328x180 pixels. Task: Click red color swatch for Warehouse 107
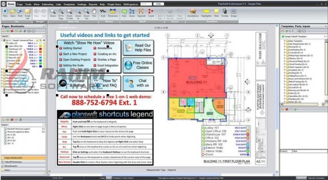40,49
